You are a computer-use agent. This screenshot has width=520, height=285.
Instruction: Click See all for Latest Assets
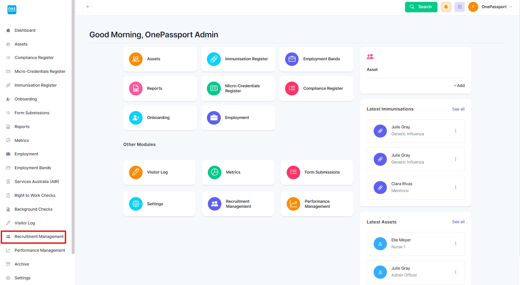coord(458,222)
